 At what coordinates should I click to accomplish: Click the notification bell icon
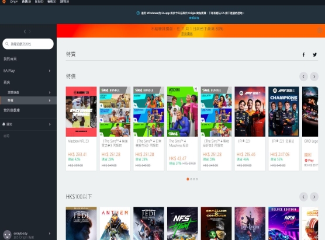point(4,124)
